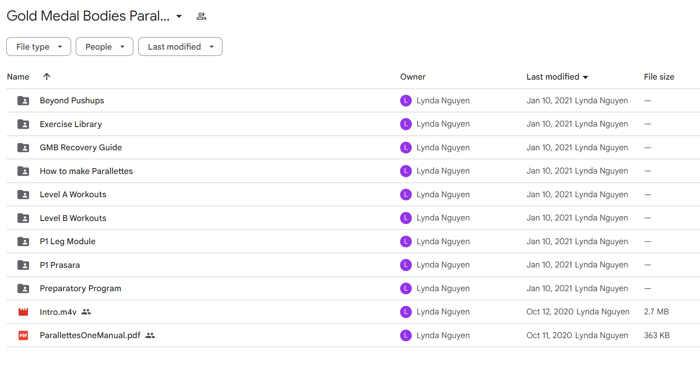Click owner Lynda Nguyen in P1 Leg Module row
The width and height of the screenshot is (700, 369).
pos(443,242)
